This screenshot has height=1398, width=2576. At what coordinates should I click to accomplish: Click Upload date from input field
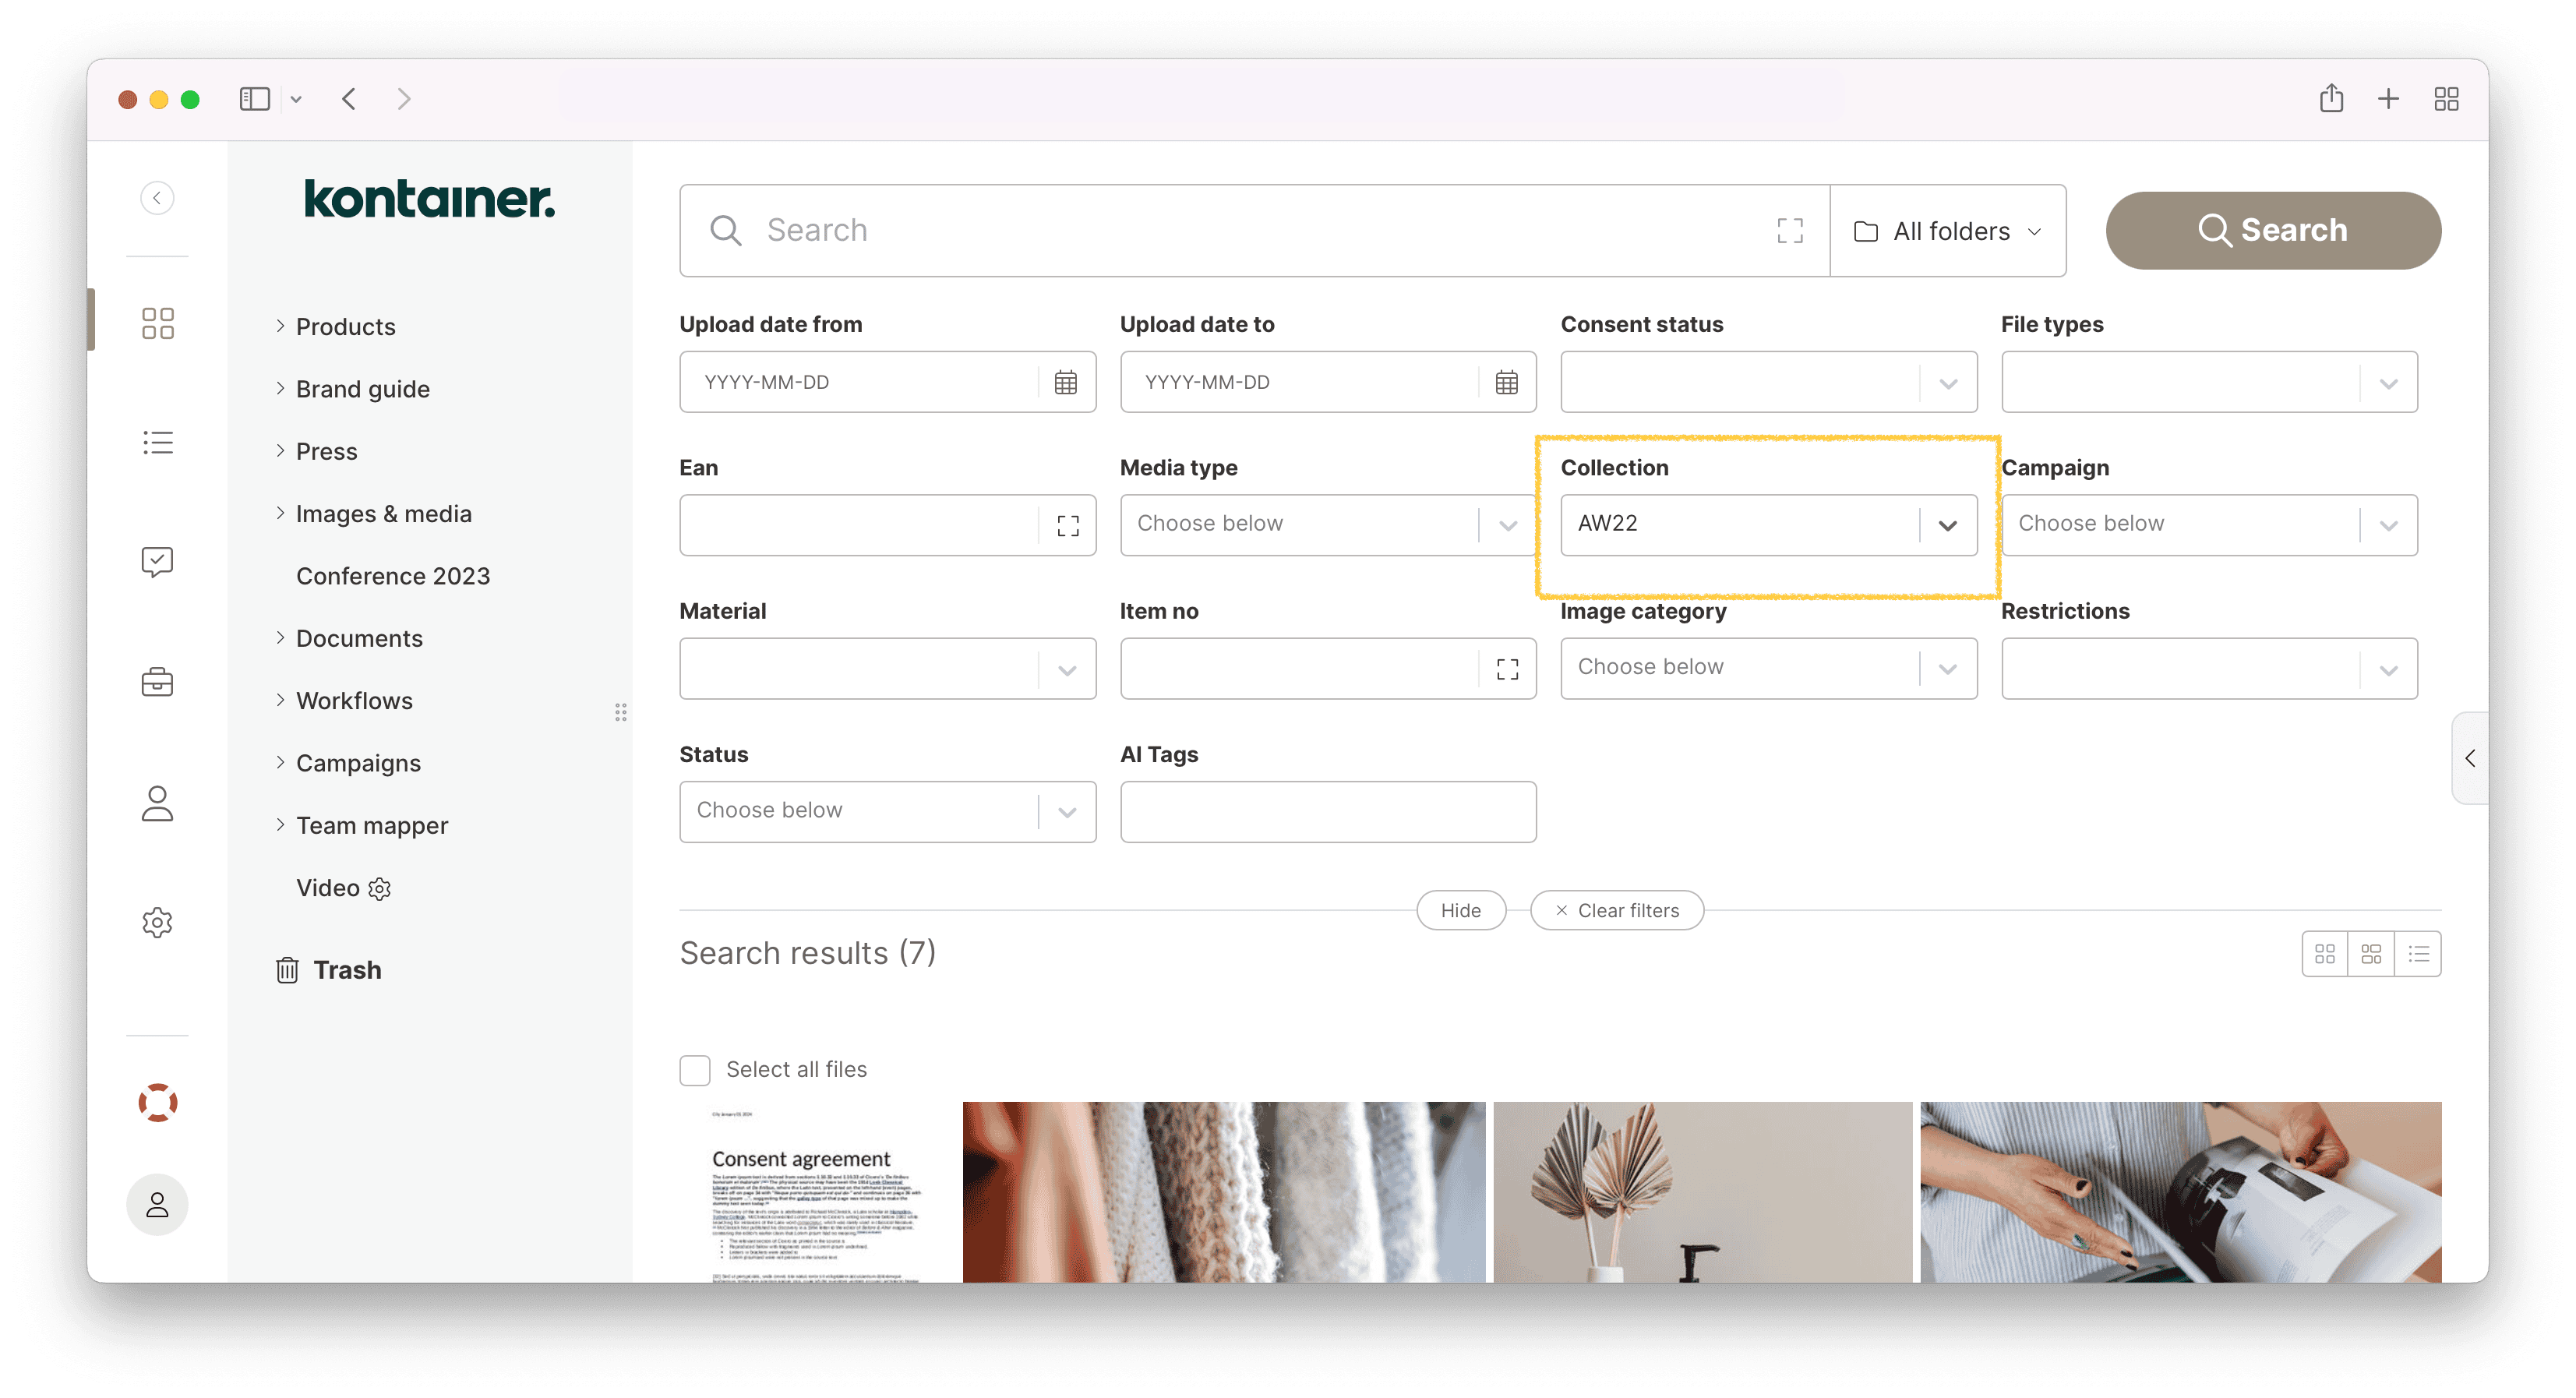click(884, 382)
